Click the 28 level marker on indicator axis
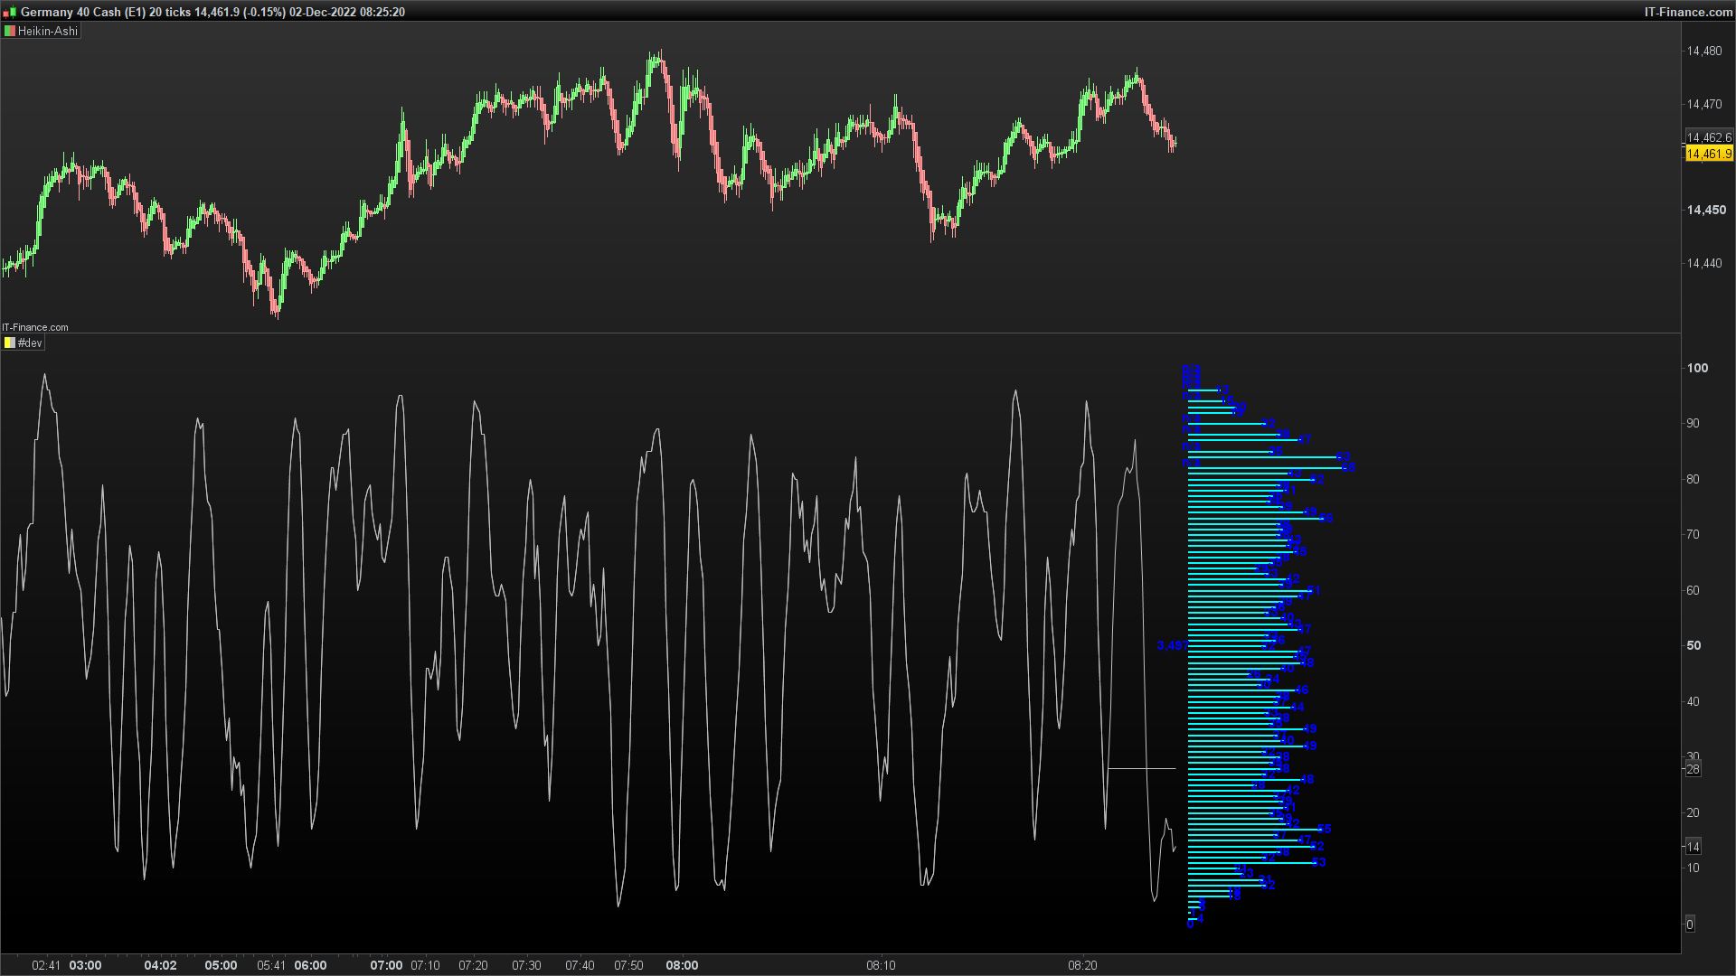The width and height of the screenshot is (1736, 976). pos(1693,770)
